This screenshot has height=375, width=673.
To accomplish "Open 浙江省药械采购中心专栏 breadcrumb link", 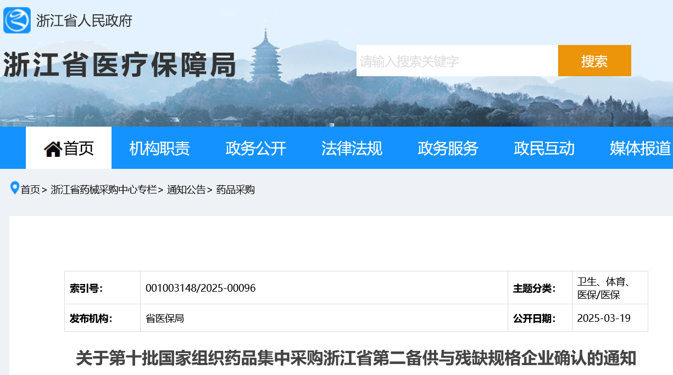I will click(x=104, y=190).
